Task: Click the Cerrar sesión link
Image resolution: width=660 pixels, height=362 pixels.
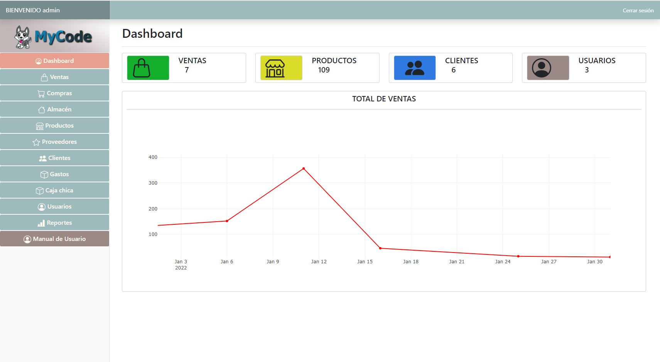Action: click(x=638, y=10)
